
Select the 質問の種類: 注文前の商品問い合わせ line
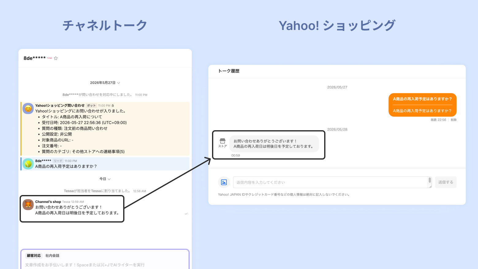[75, 128]
